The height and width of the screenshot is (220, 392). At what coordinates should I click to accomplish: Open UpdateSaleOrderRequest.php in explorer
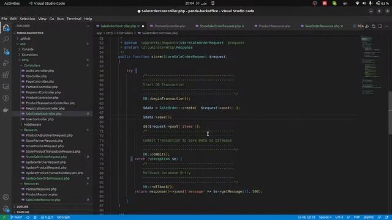48,178
